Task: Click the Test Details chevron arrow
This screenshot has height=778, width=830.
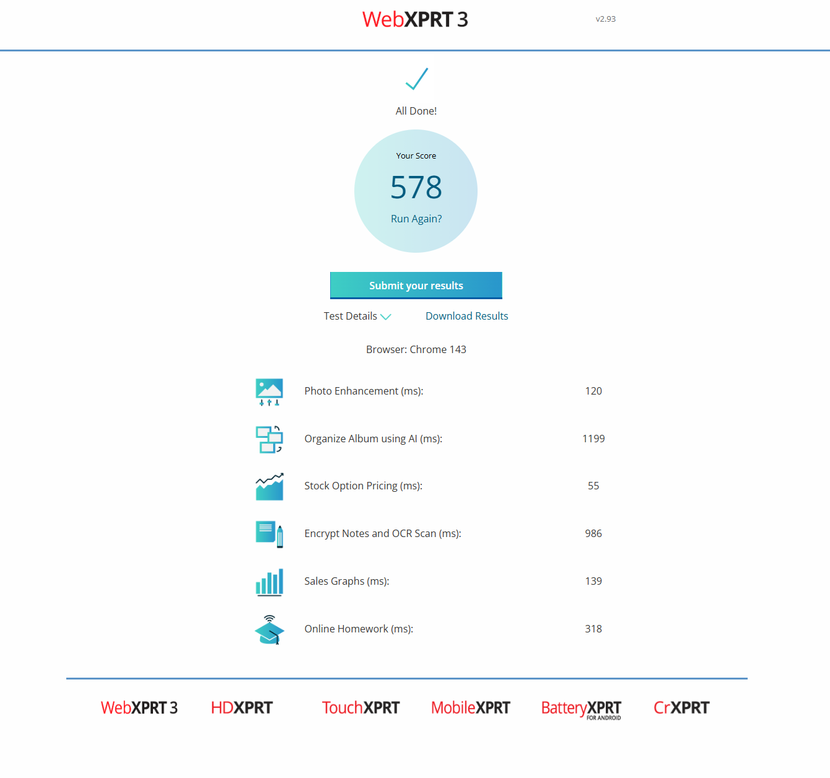Action: 386,317
